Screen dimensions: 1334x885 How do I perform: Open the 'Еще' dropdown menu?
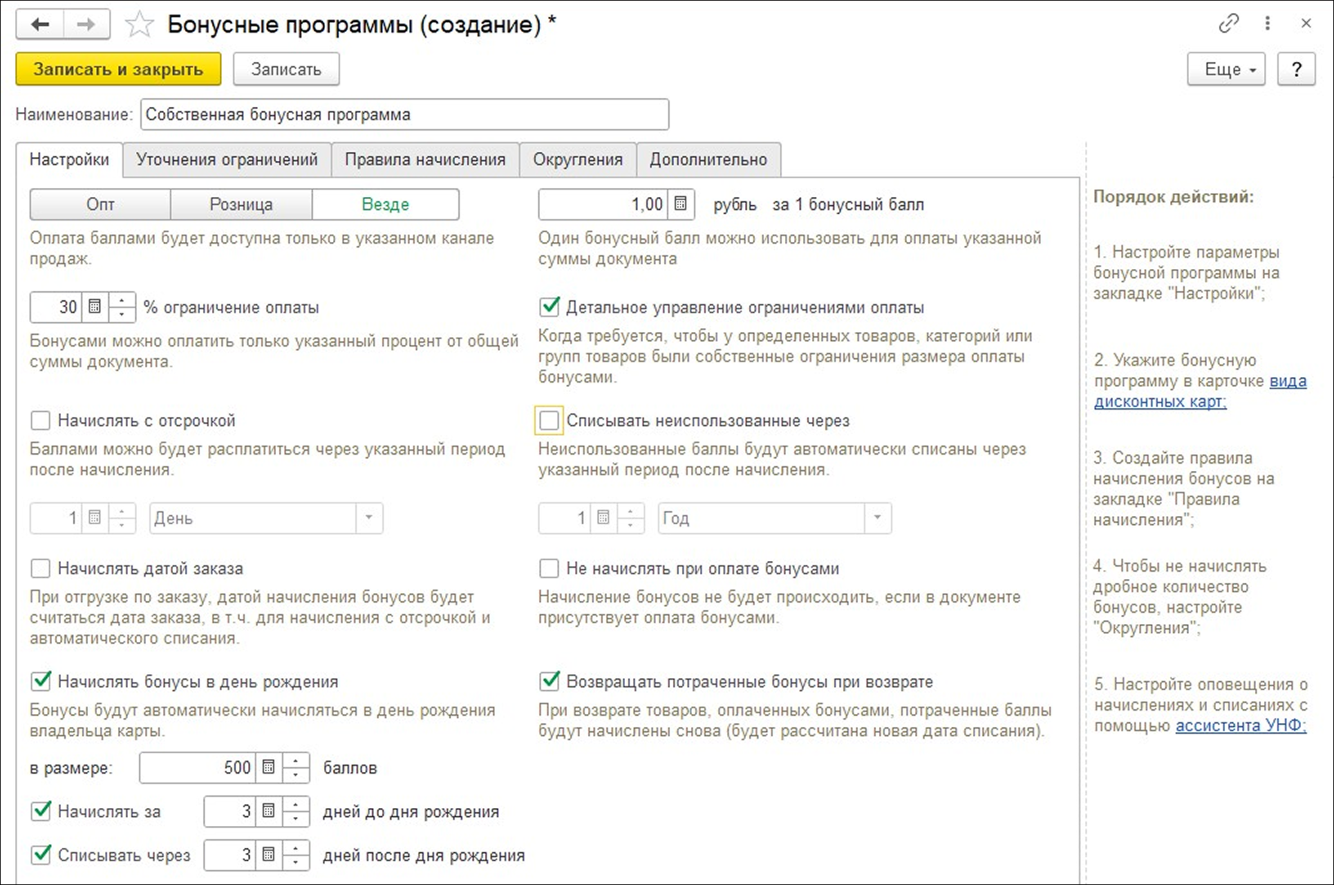click(x=1226, y=69)
